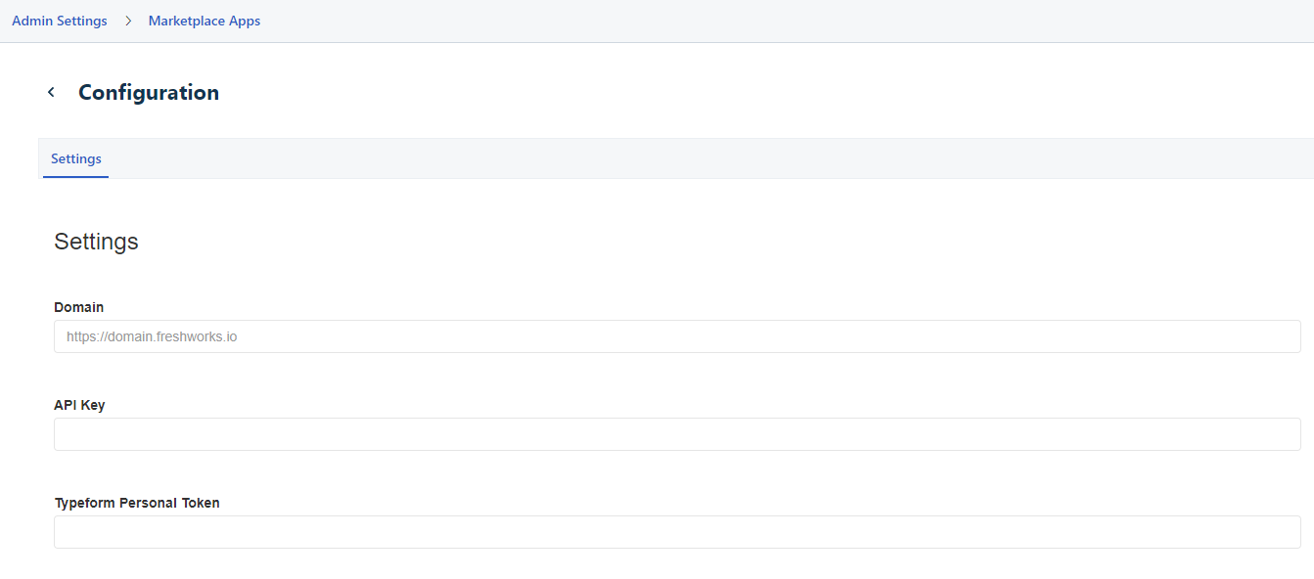
Task: Select the Typeform Personal Token field
Action: point(677,532)
